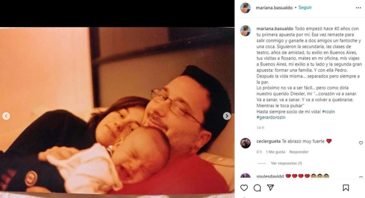The width and height of the screenshot is (365, 198).
Task: Like ceciergueta's comment with small heart
Action: coord(361,143)
